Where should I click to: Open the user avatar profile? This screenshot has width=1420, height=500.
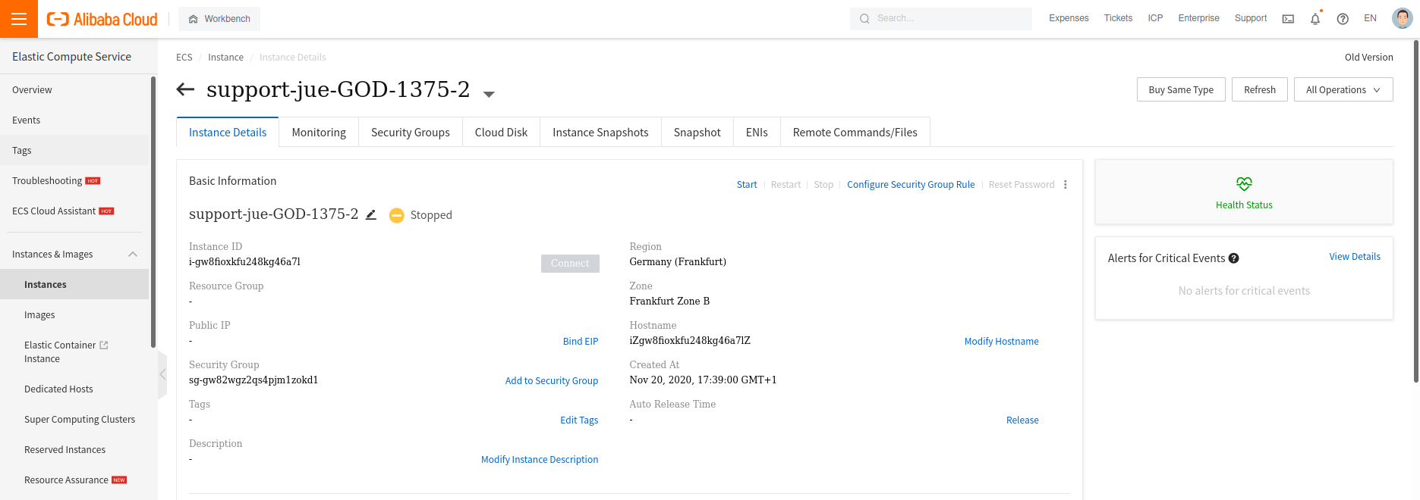(1402, 18)
